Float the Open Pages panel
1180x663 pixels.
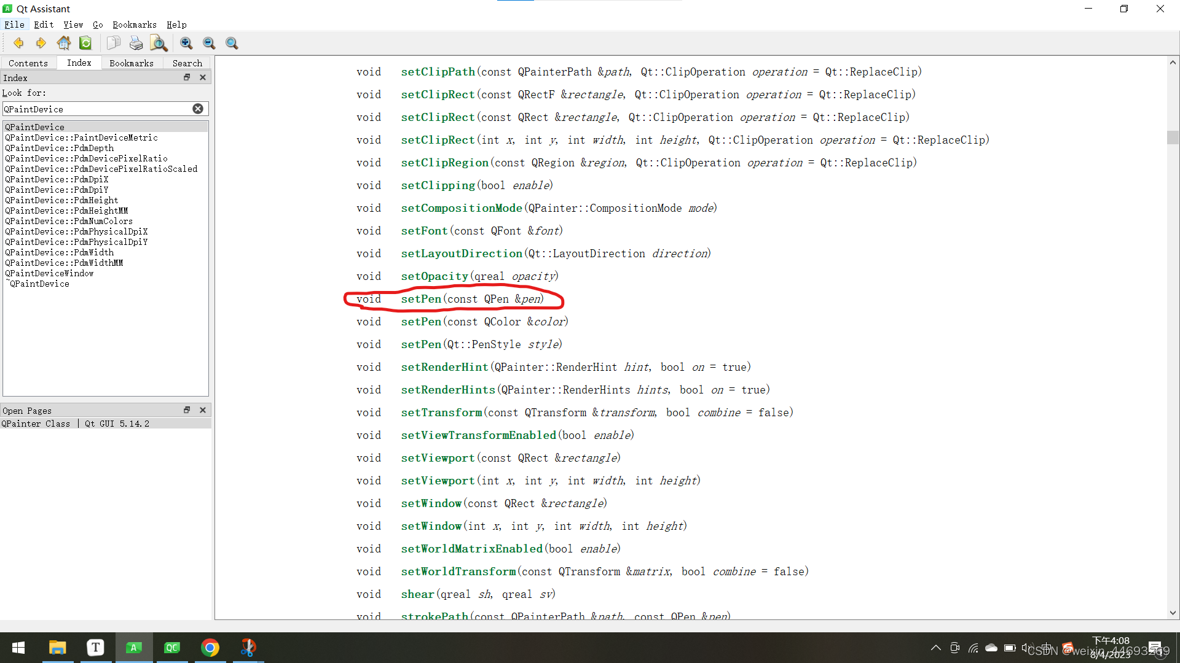pos(187,410)
